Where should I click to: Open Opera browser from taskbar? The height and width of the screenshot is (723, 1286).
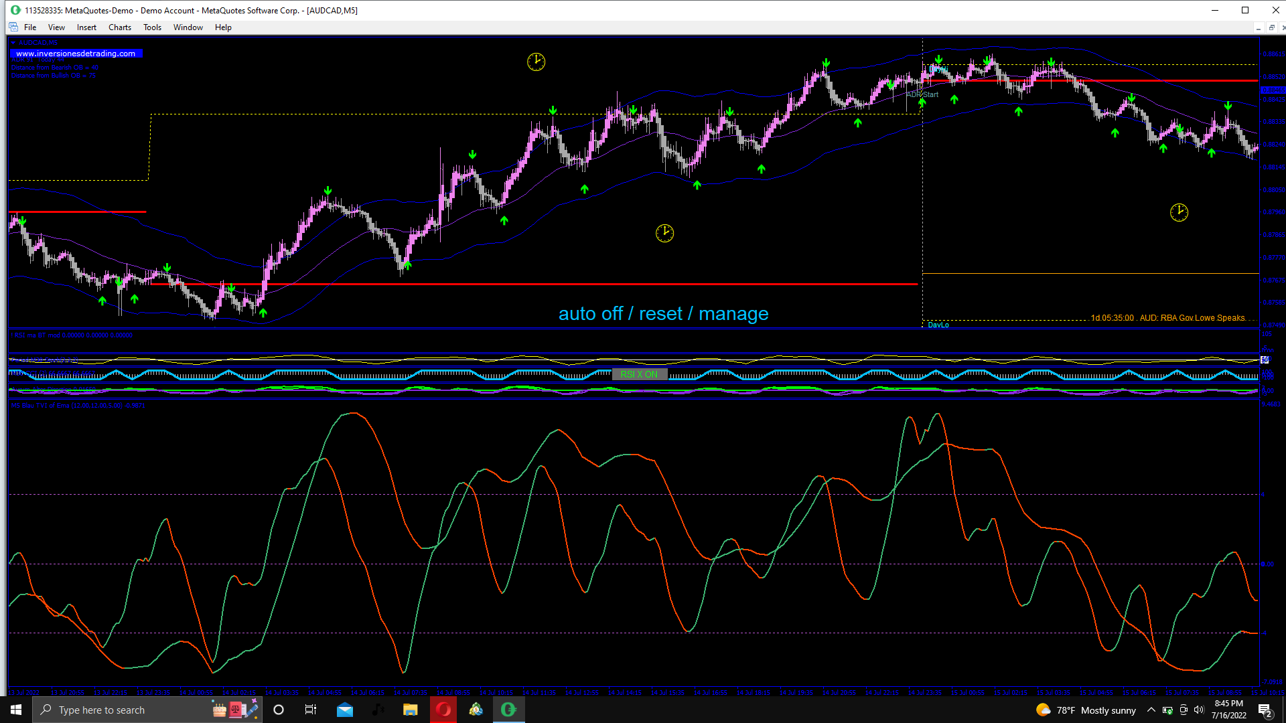pyautogui.click(x=443, y=710)
